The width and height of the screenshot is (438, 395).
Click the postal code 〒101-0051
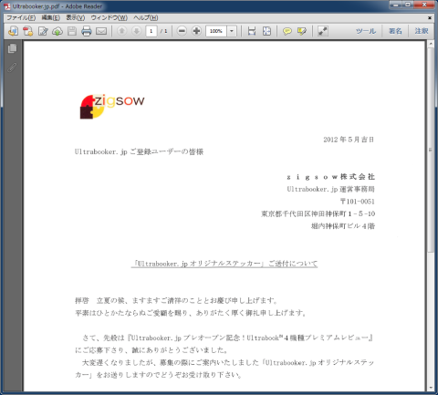pyautogui.click(x=358, y=202)
